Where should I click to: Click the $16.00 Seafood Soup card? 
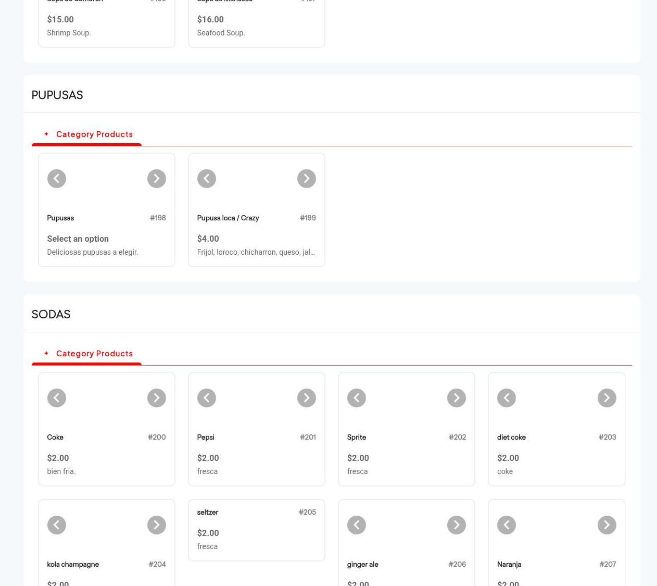pos(256,25)
